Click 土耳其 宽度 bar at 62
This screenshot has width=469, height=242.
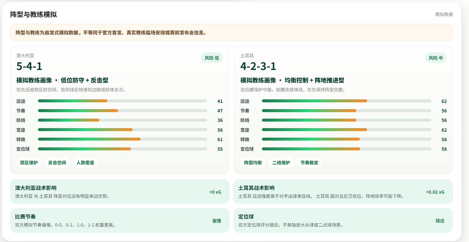point(346,130)
